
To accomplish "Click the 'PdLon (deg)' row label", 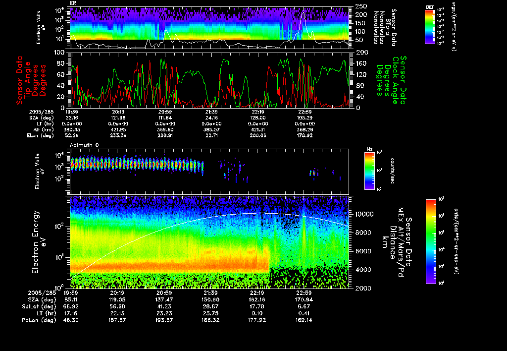I will pos(39,320).
